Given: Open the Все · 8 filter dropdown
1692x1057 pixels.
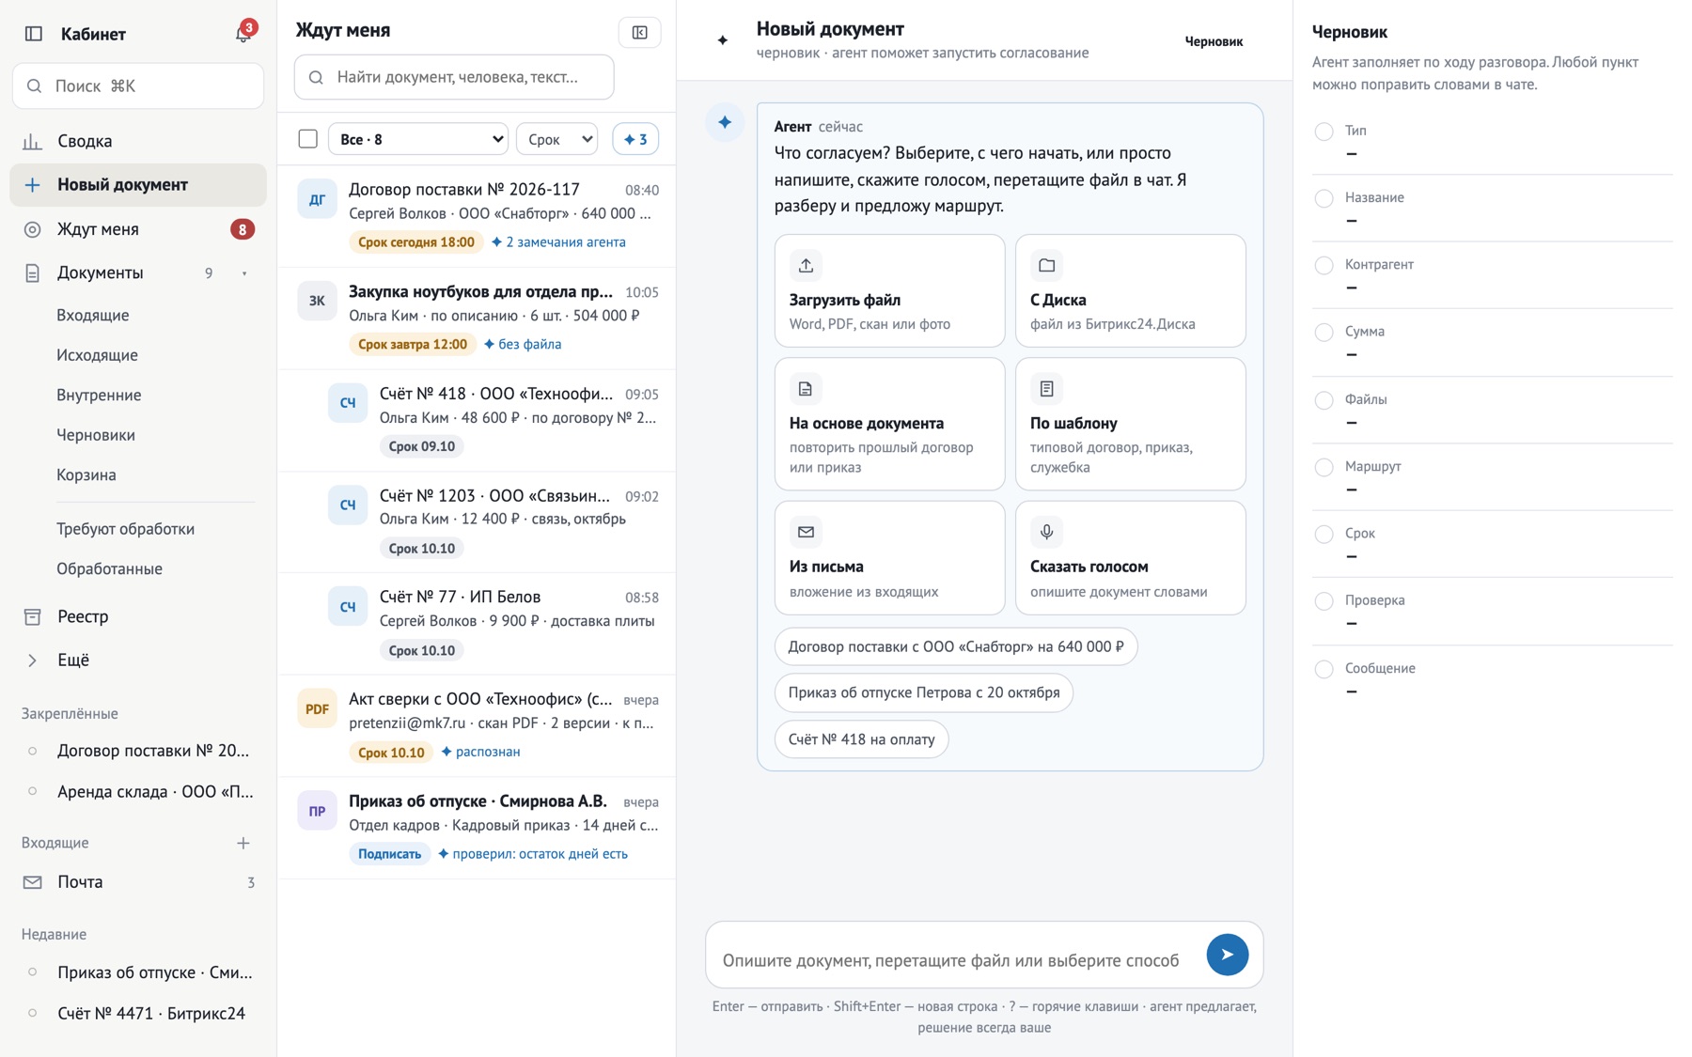Looking at the screenshot, I should (x=417, y=139).
